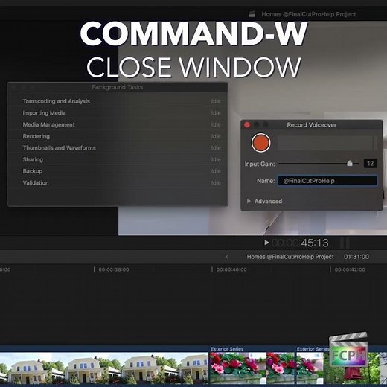This screenshot has height=387, width=387.
Task: Click the top Homes @FinalCutProHelp Project title
Action: 309,14
